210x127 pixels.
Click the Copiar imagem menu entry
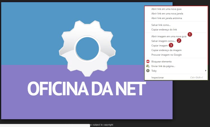click(x=159, y=45)
